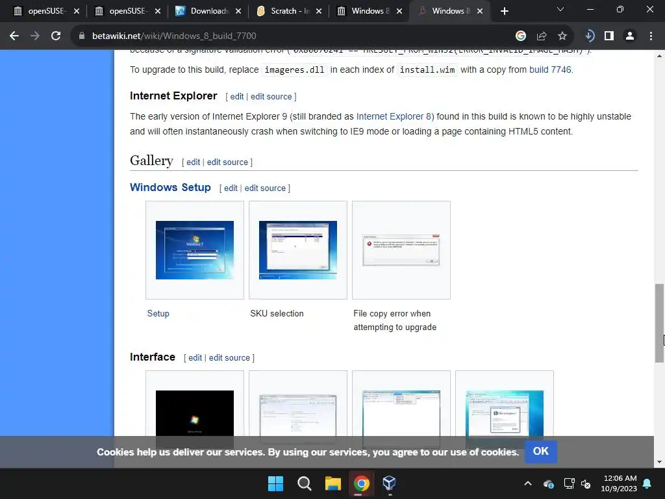Viewport: 665px width, 499px height.
Task: Close the active Windows 8 tab
Action: [x=480, y=11]
